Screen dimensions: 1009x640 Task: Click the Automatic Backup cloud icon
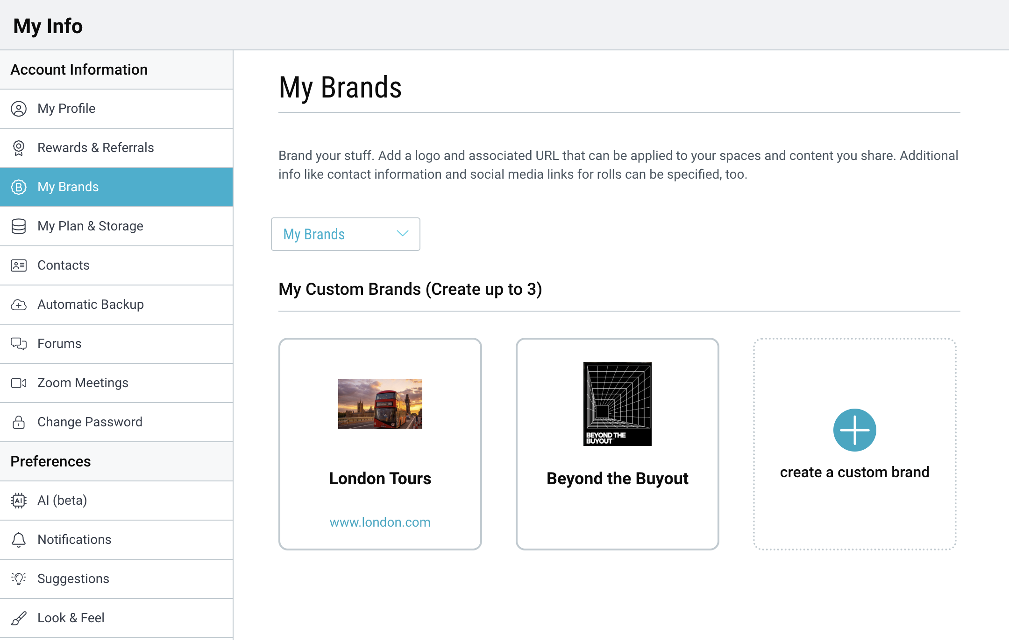click(x=19, y=305)
